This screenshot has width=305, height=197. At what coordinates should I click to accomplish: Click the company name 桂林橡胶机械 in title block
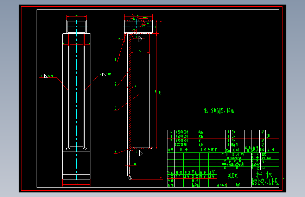(x=265, y=178)
